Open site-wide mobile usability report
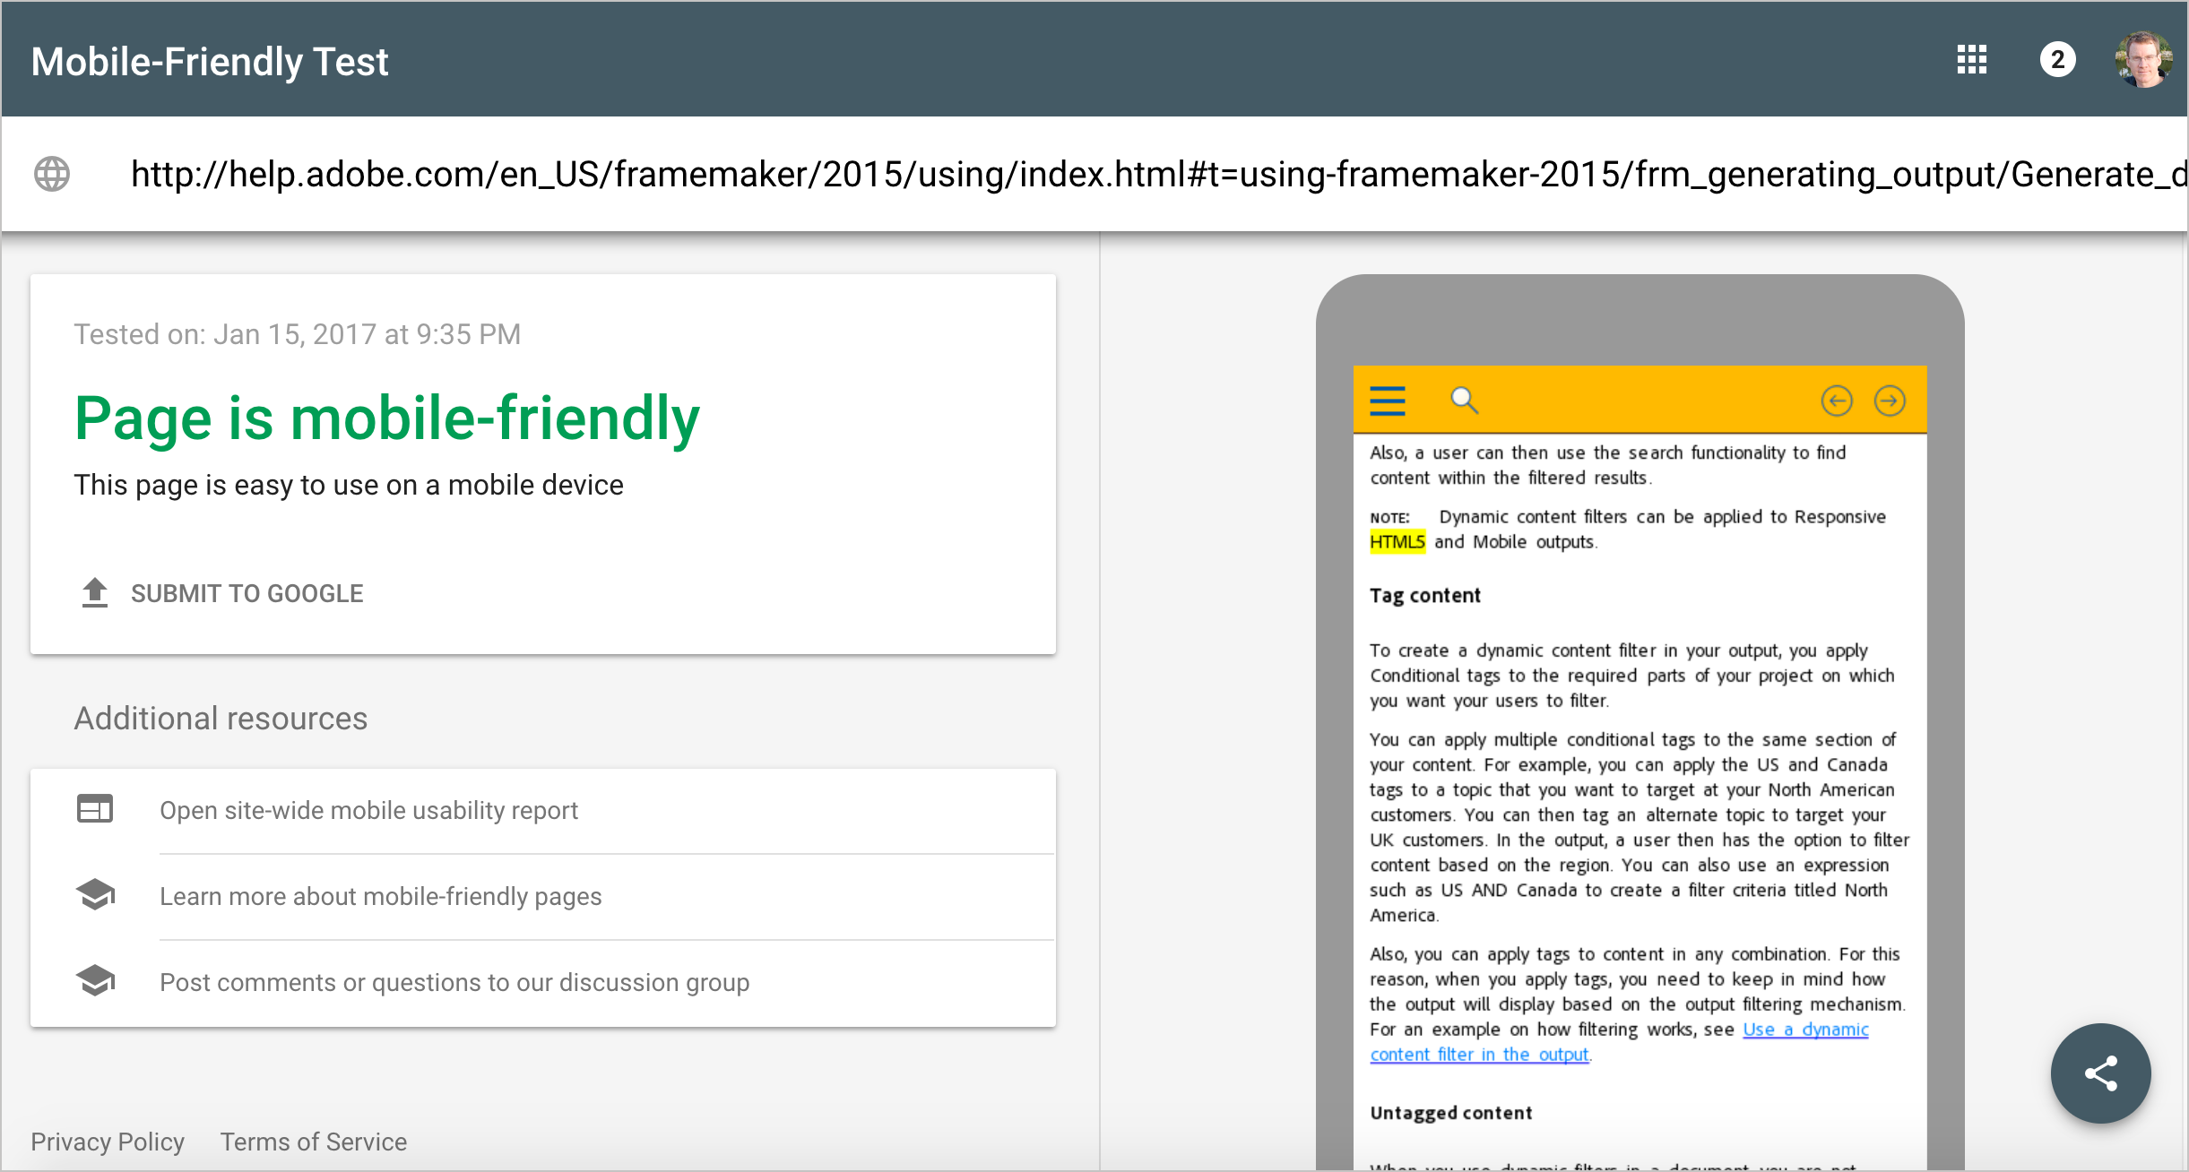This screenshot has width=2189, height=1172. coord(368,810)
